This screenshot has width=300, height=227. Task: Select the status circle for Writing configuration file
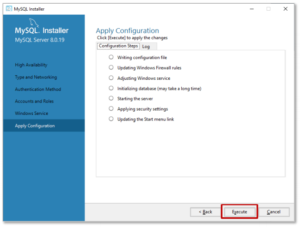[111, 57]
